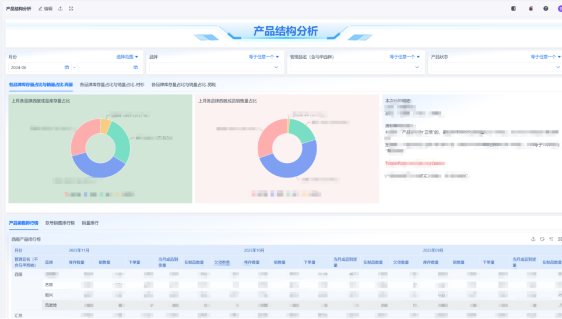Open the notifications bell icon
The image size is (562, 319).
click(531, 9)
